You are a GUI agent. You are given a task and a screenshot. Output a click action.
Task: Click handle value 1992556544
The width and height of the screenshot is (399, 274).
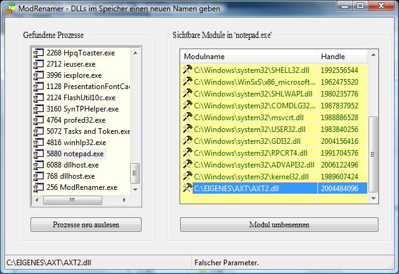pos(339,70)
